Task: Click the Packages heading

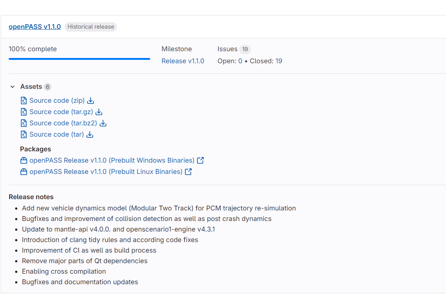Action: click(35, 149)
